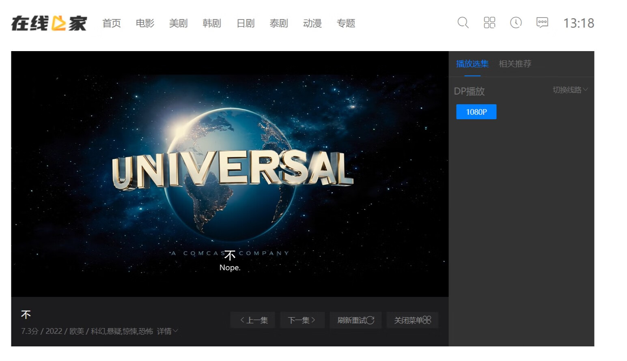Click 关闭菜单 to hide side menu
The width and height of the screenshot is (627, 361).
(x=412, y=320)
